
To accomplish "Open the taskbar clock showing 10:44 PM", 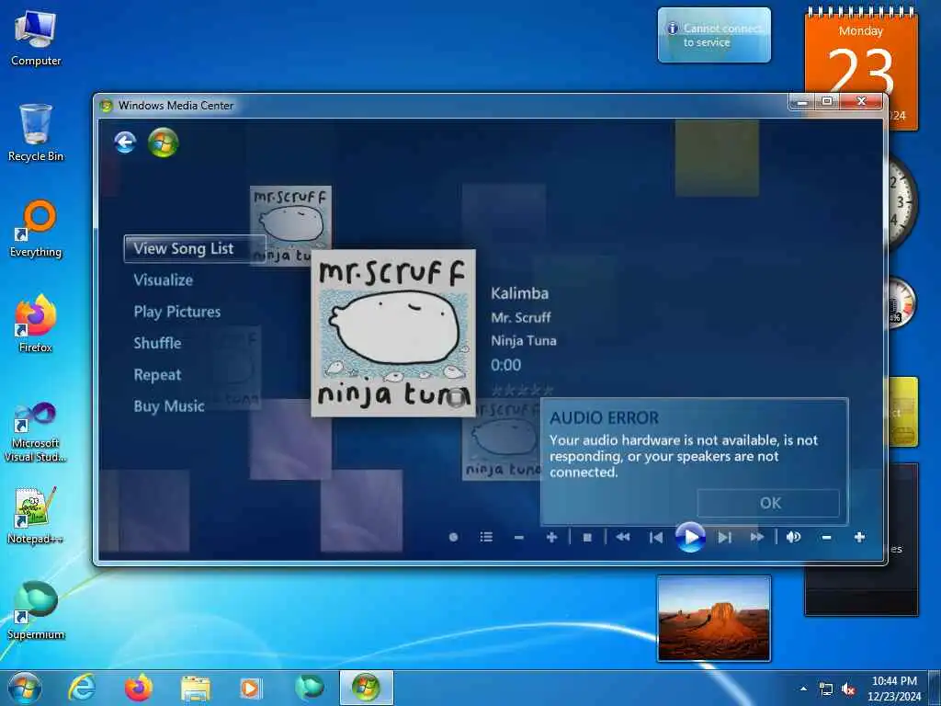I will click(x=894, y=689).
